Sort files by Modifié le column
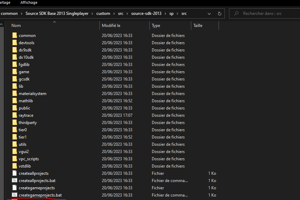 coord(111,26)
